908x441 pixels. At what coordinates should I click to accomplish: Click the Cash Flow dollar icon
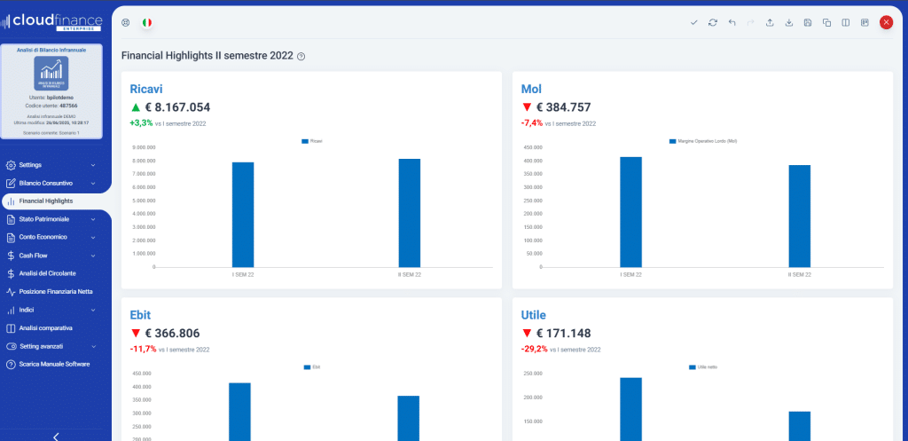(x=11, y=256)
